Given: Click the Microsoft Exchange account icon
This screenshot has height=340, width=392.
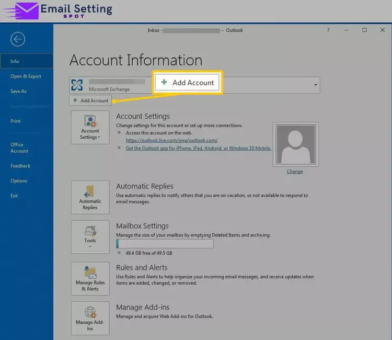Looking at the screenshot, I should [77, 85].
